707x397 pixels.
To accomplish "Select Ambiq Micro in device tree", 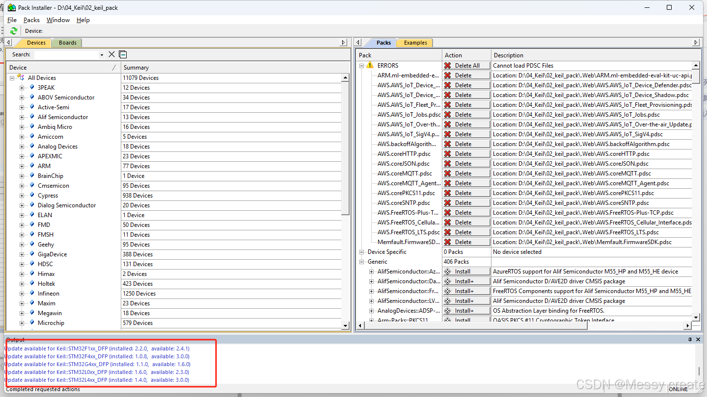I will pos(55,126).
